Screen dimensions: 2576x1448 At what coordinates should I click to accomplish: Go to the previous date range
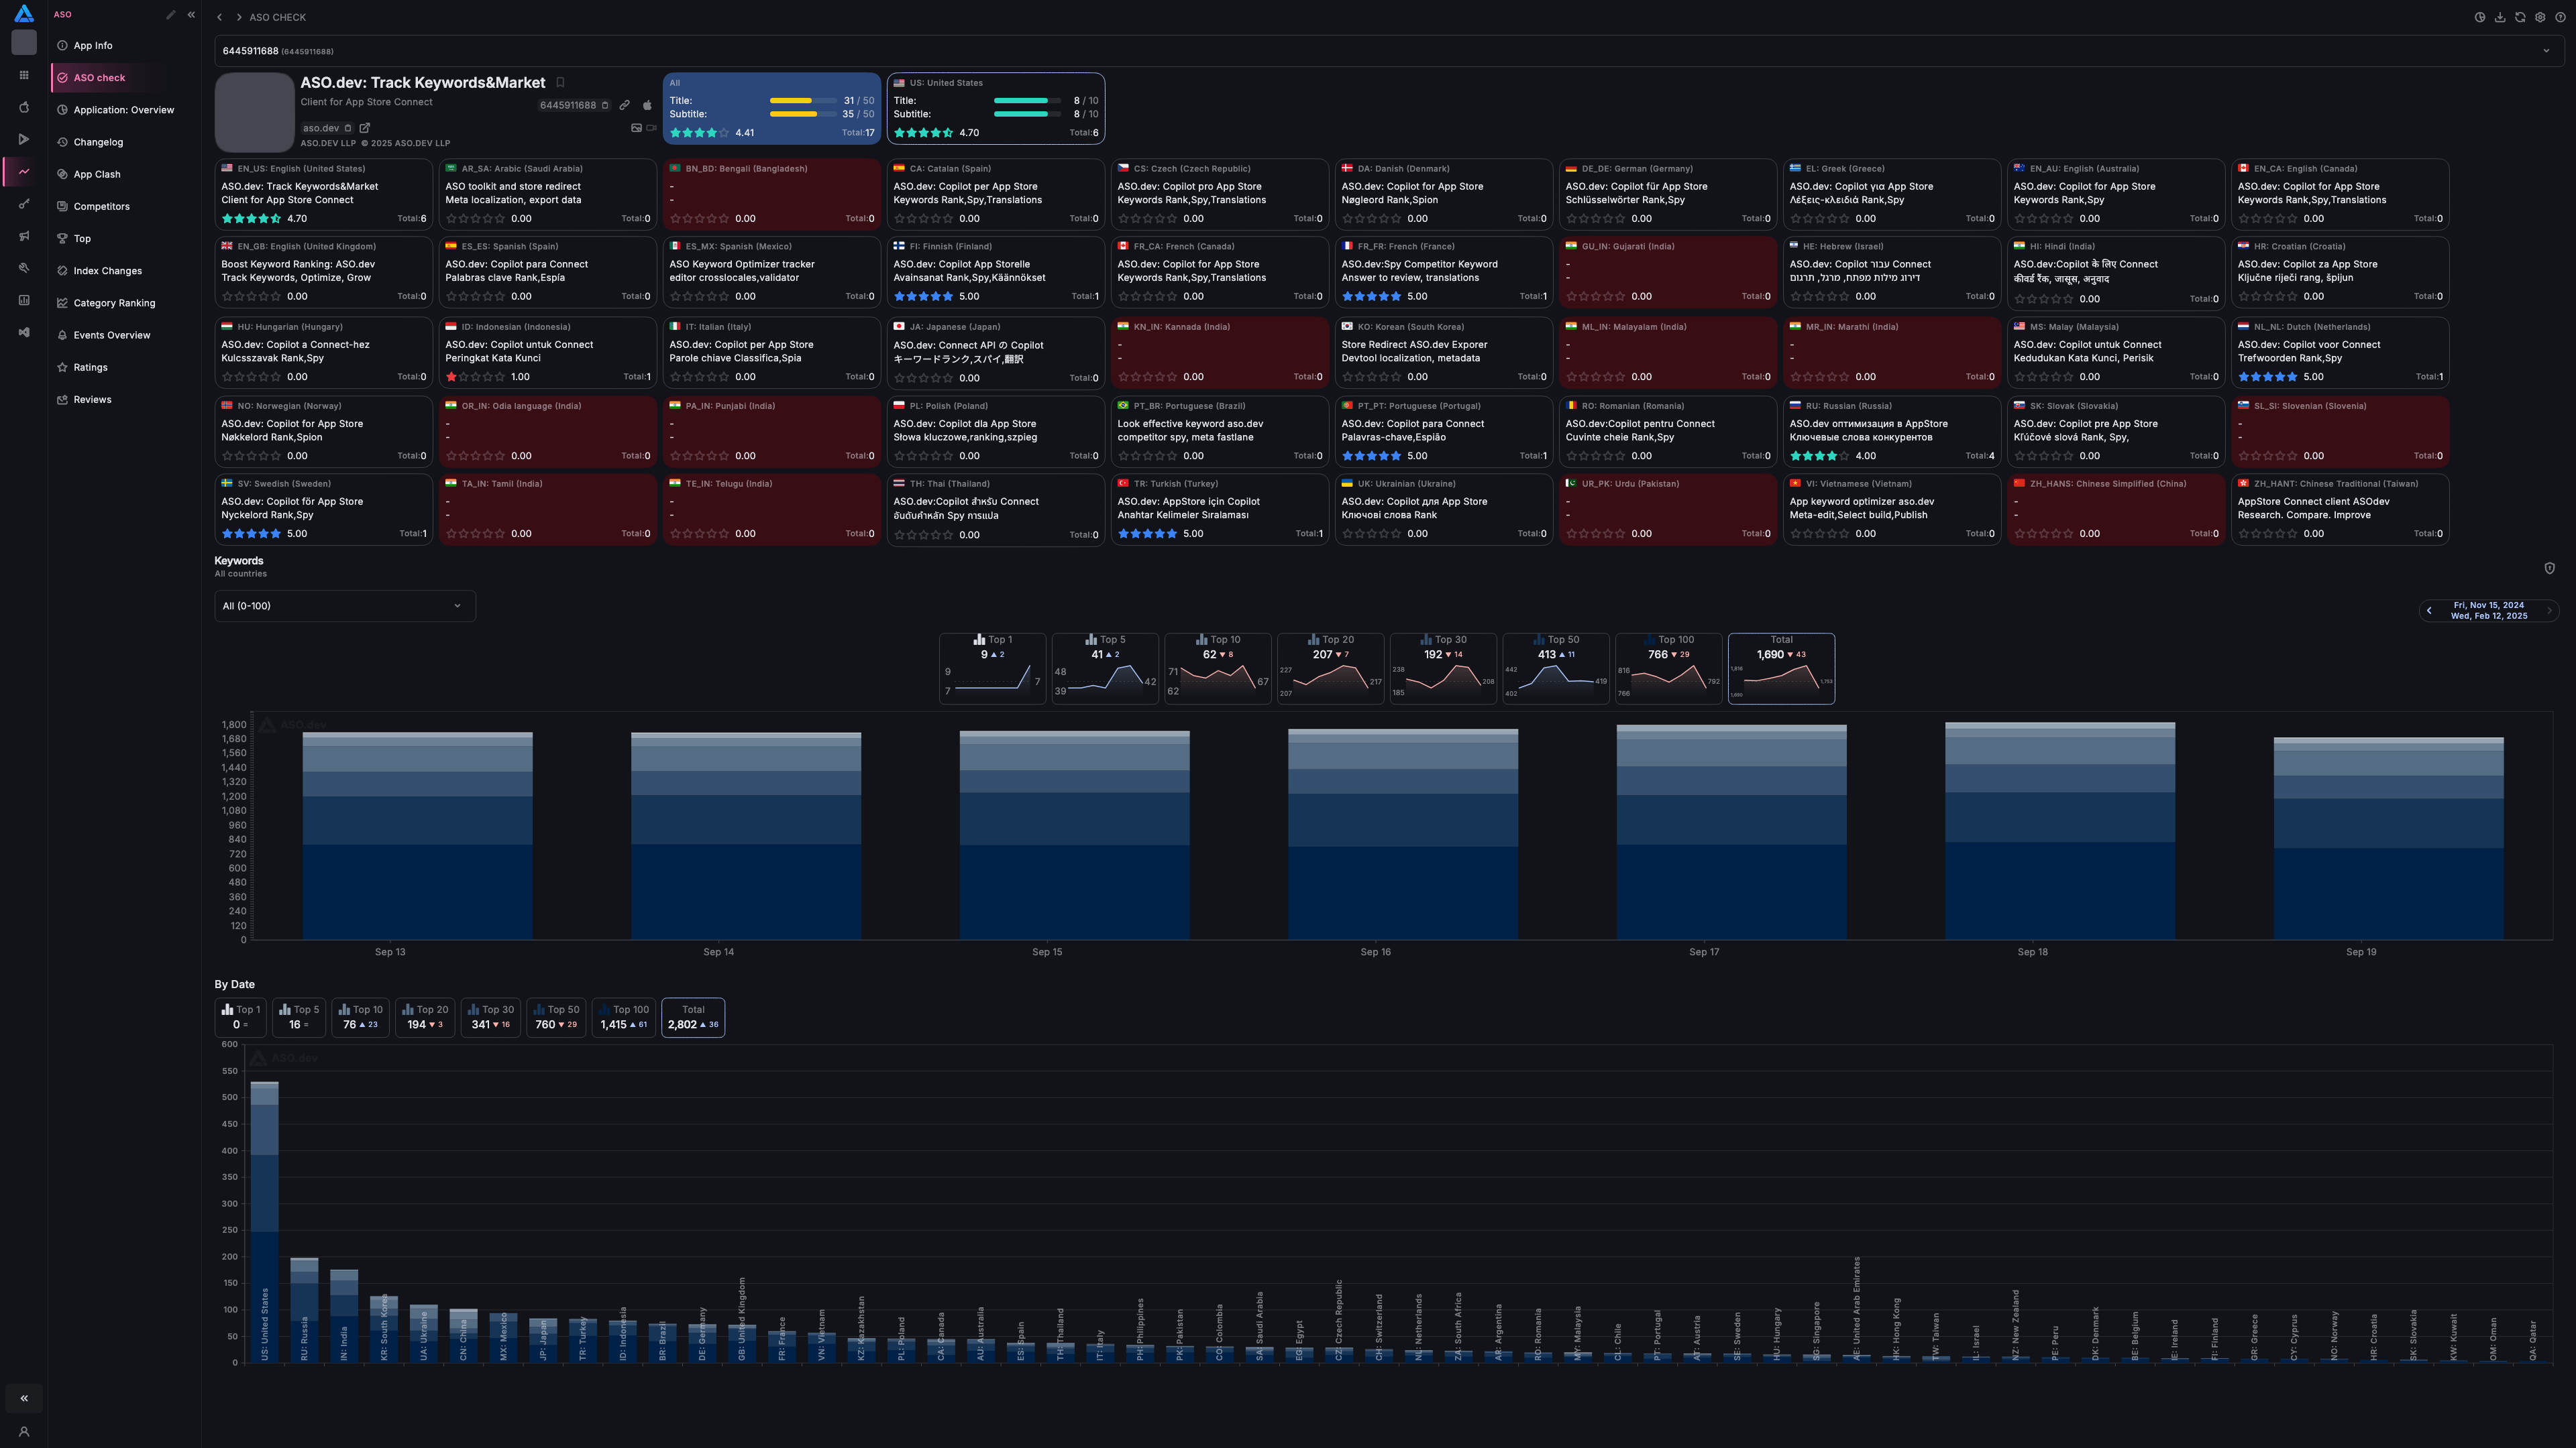click(x=2429, y=611)
